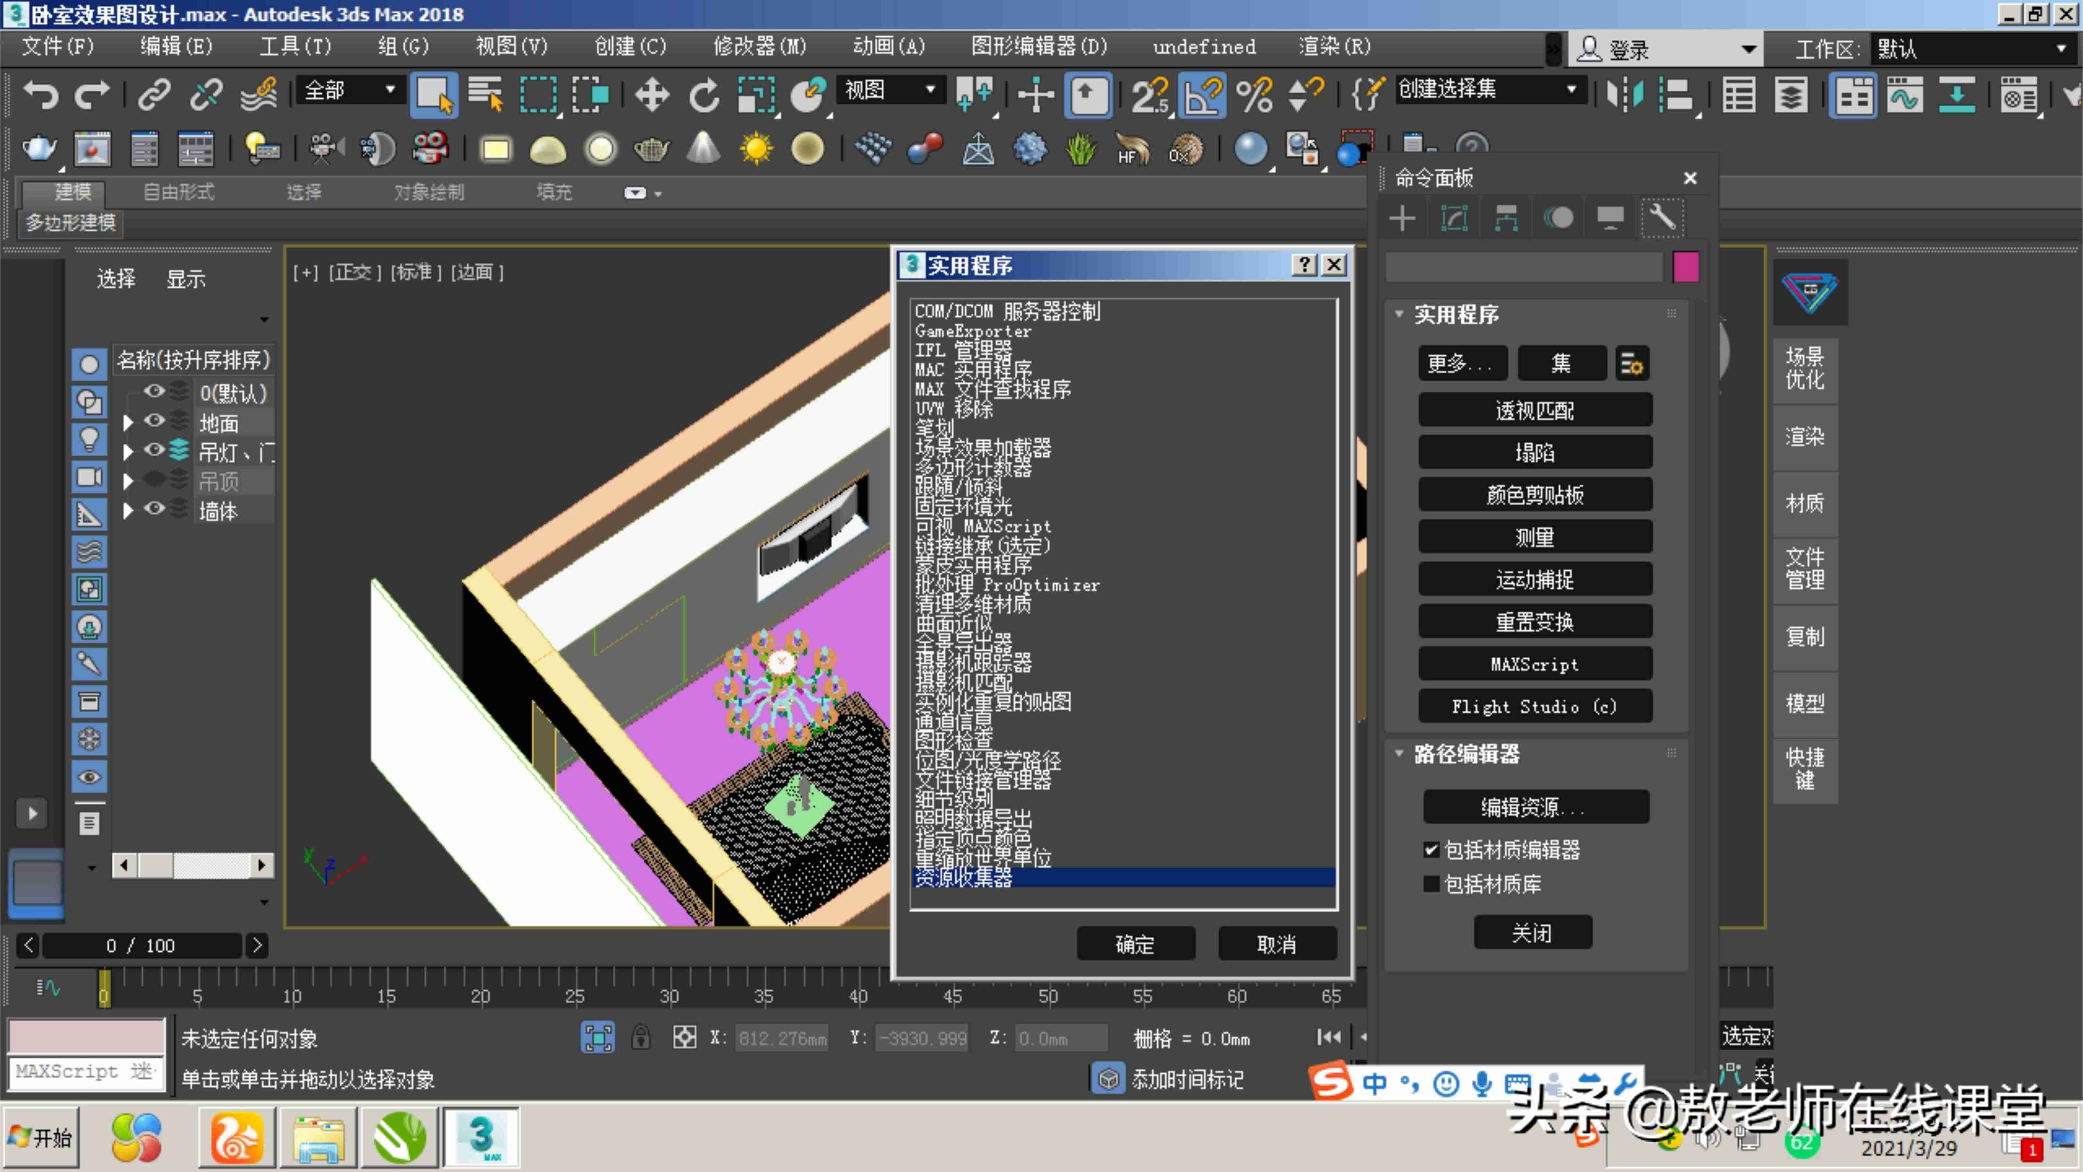Select the Move transform tool
This screenshot has height=1172, width=2083.
pos(652,95)
